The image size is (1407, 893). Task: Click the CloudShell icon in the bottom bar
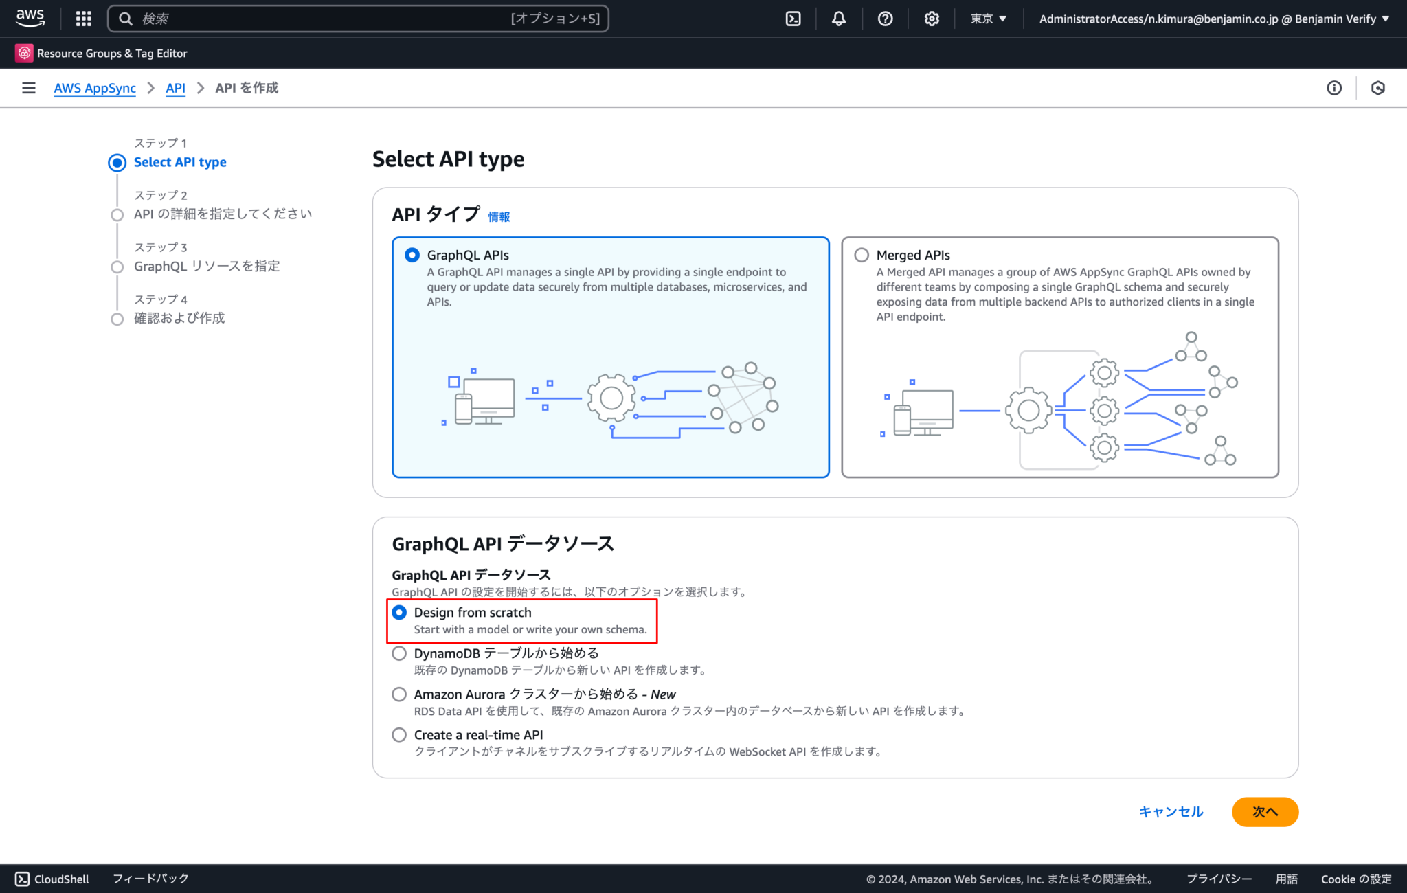23,879
